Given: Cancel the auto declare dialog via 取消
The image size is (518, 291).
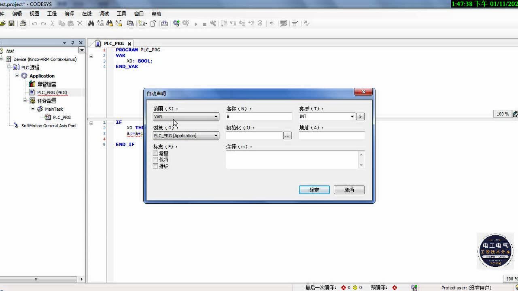Looking at the screenshot, I should pos(348,190).
